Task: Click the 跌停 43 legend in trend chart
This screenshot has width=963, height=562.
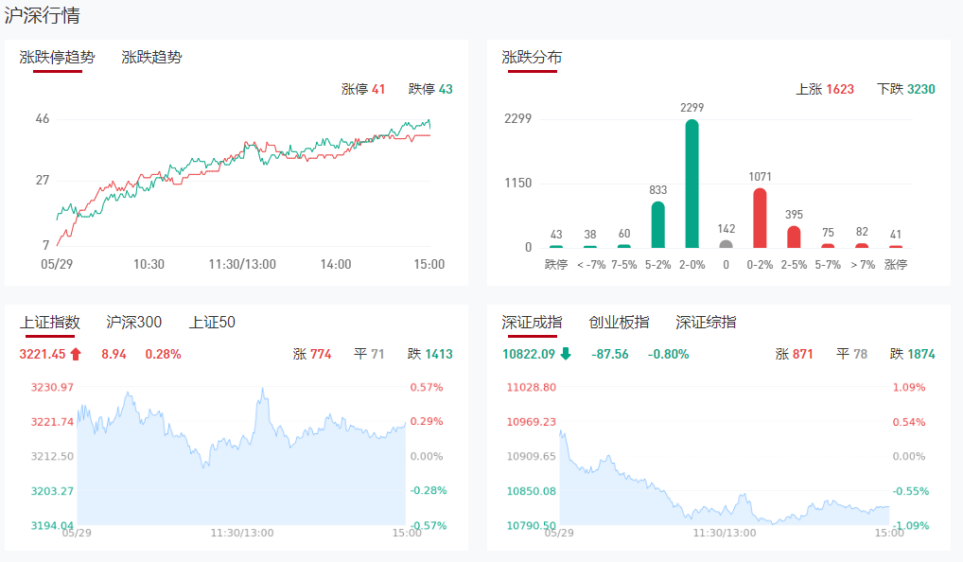Action: click(430, 89)
